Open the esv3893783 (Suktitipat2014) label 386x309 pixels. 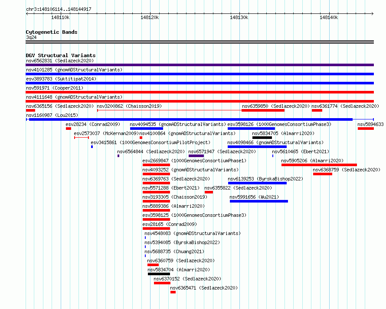point(61,79)
